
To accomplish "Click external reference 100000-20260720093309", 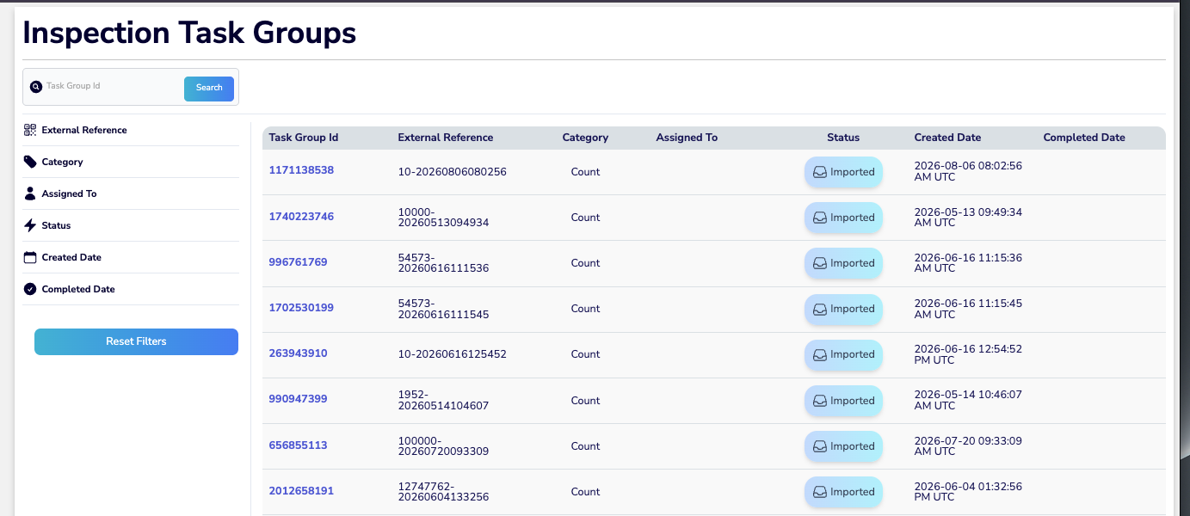I will click(443, 445).
